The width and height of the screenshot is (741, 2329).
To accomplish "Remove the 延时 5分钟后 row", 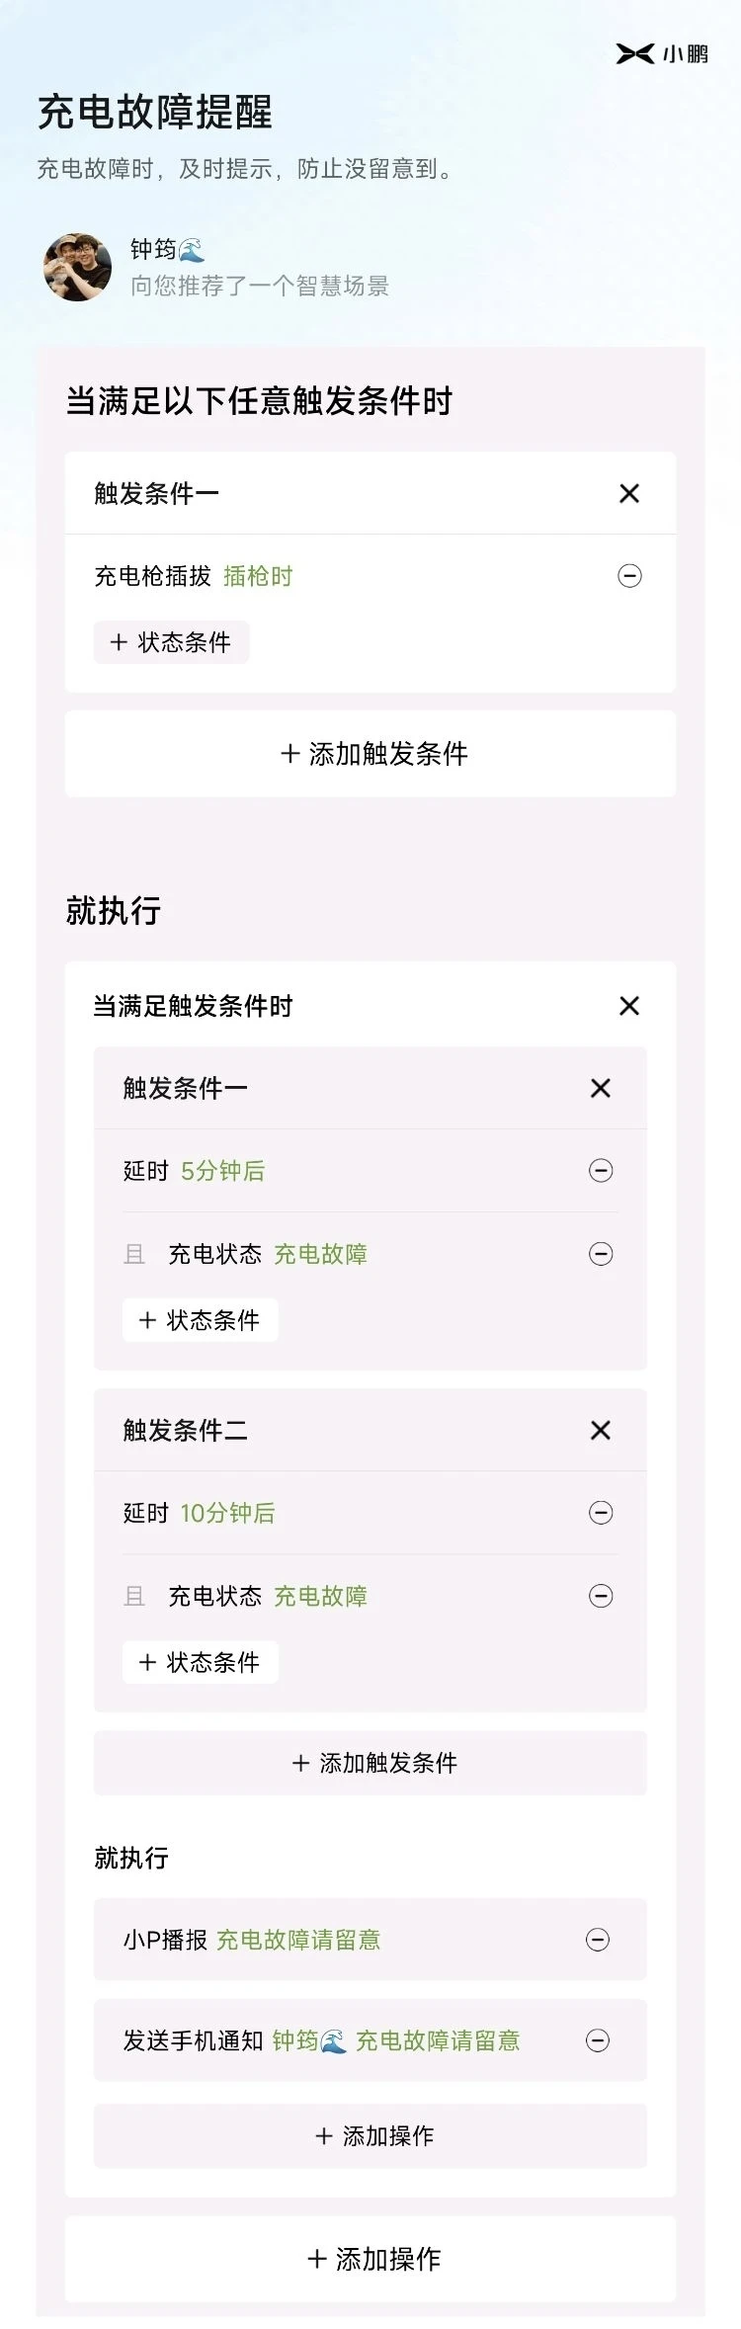I will 601,1171.
